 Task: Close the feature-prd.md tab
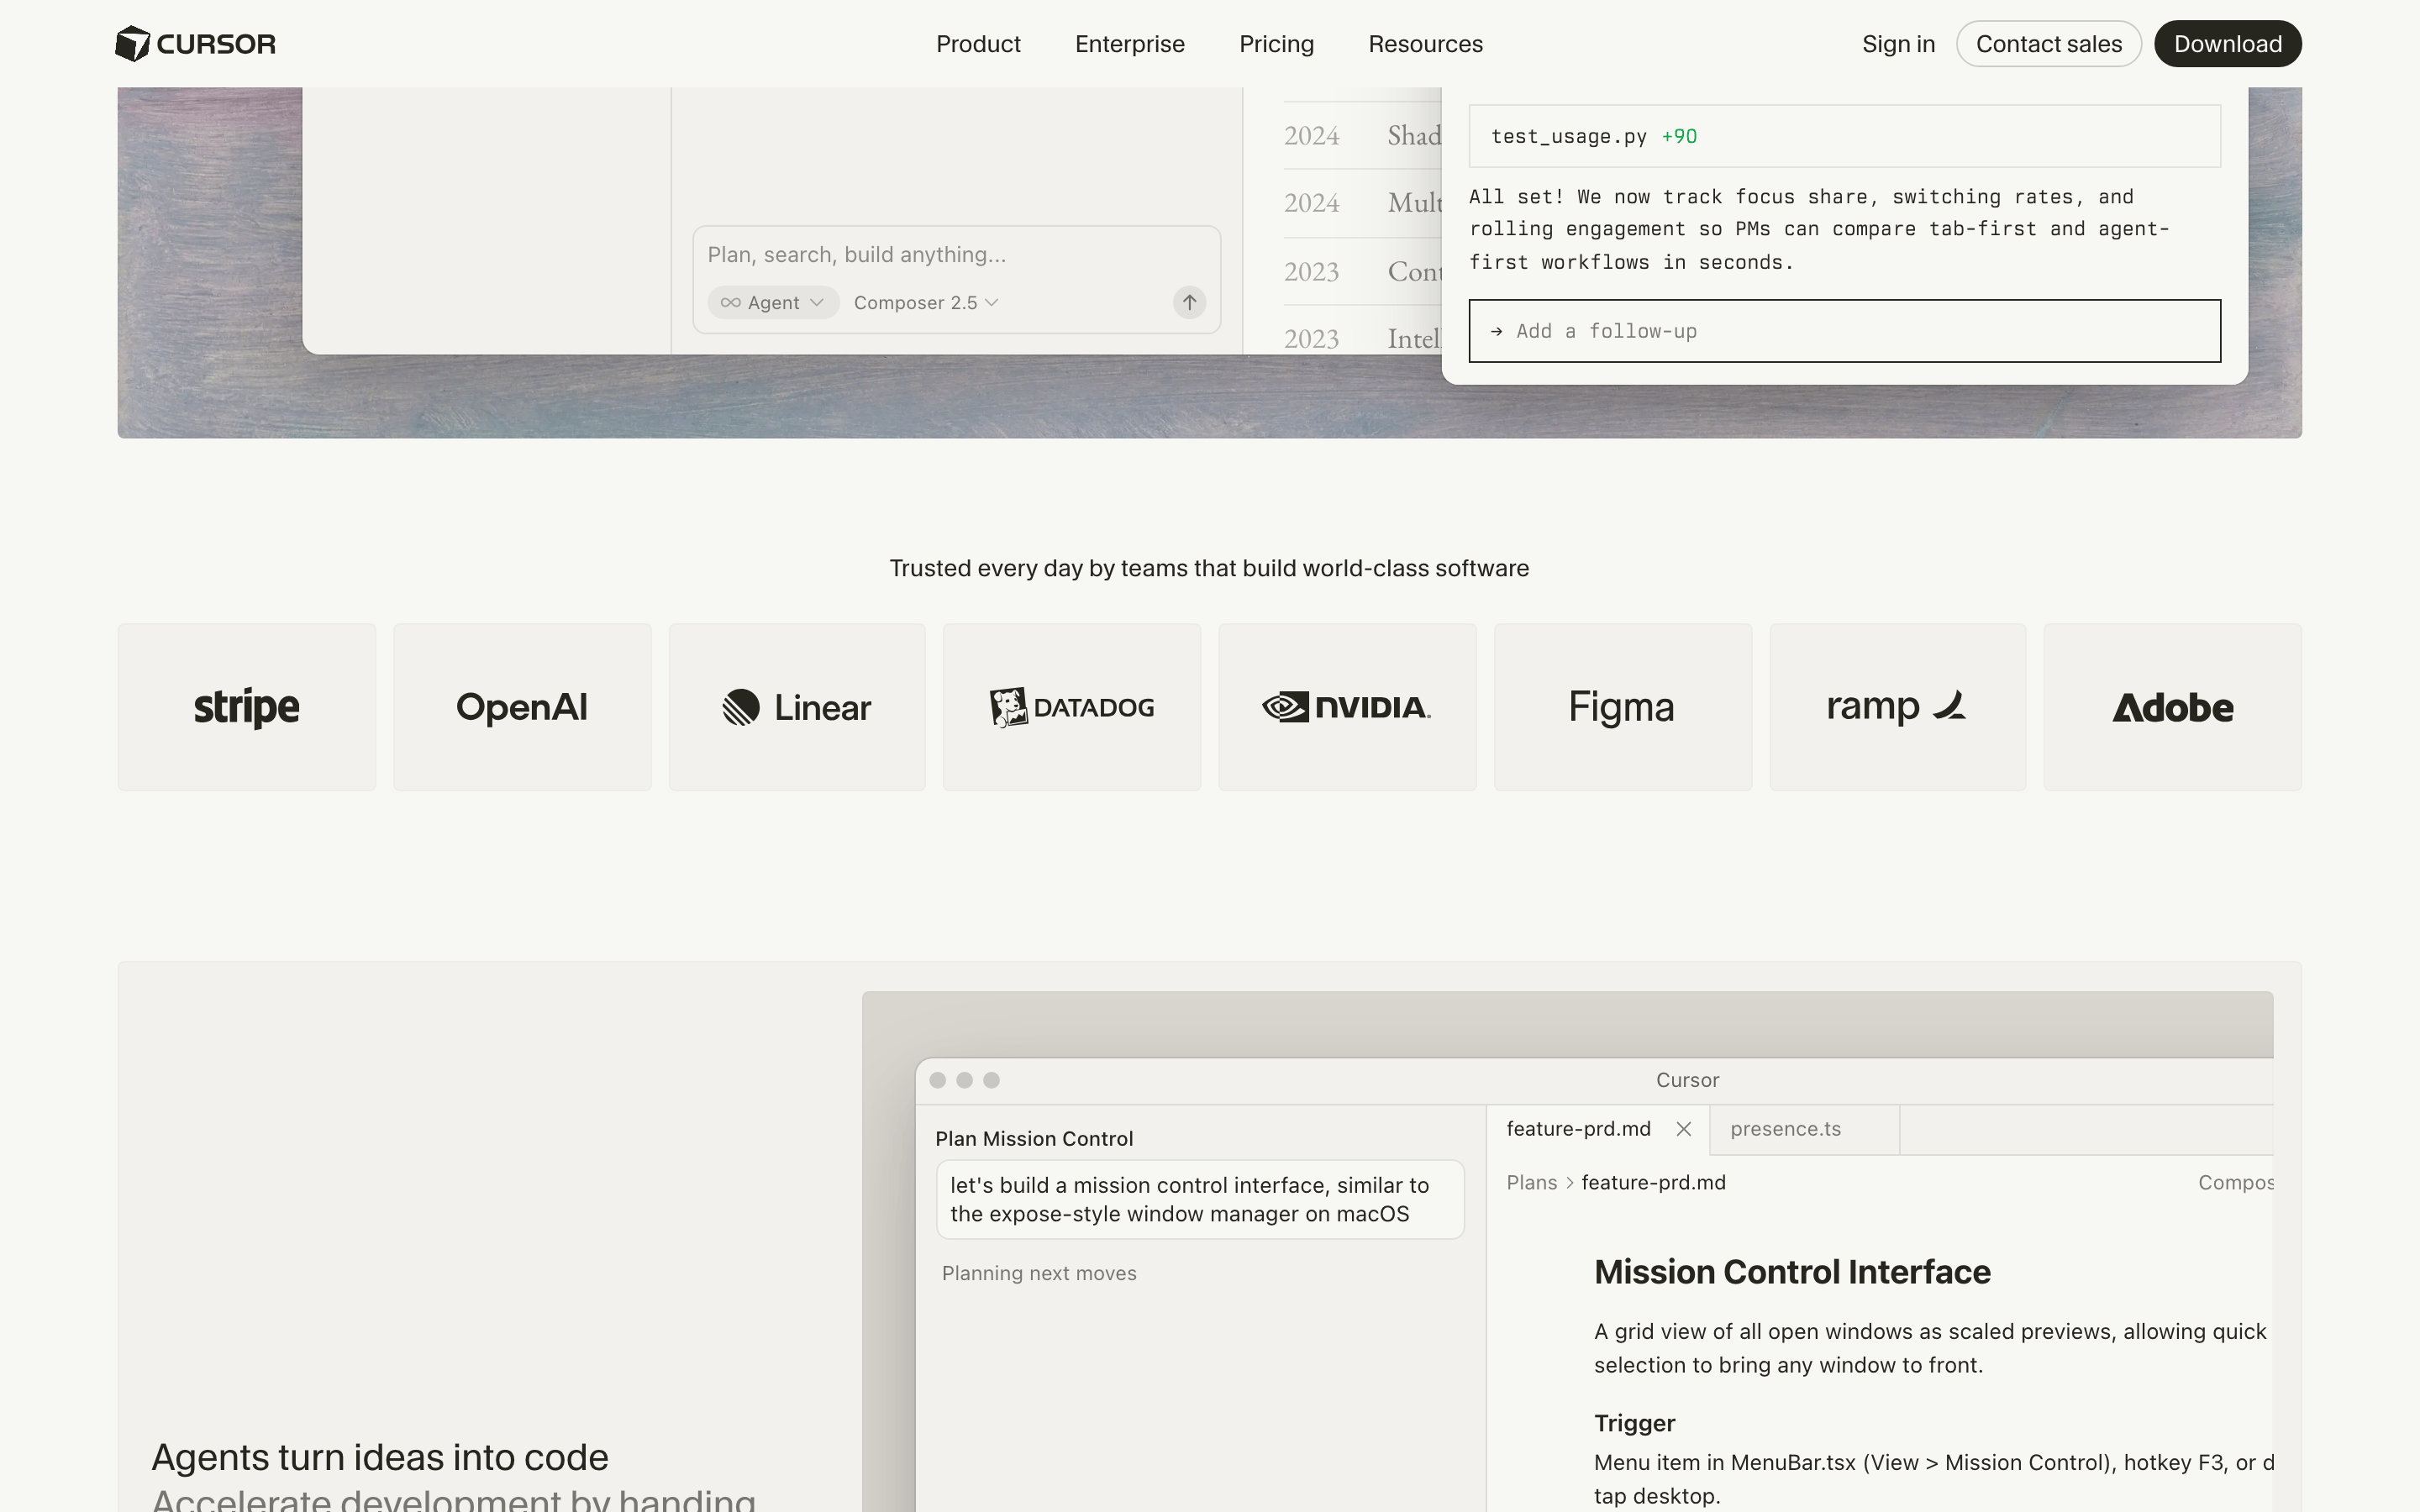(1684, 1129)
